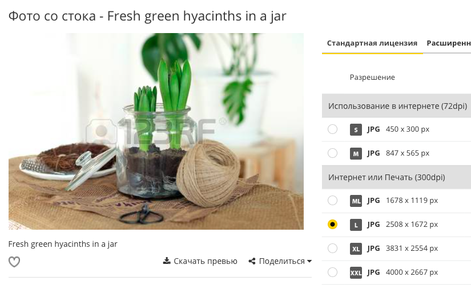The image size is (471, 285).
Task: Expand the Поделиться dropdown arrow
Action: [309, 261]
